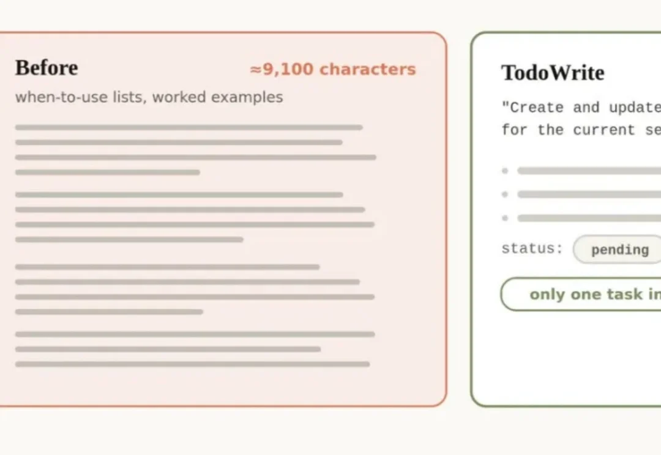The height and width of the screenshot is (455, 661).
Task: Click the "only one task in" green pill
Action: (581, 294)
